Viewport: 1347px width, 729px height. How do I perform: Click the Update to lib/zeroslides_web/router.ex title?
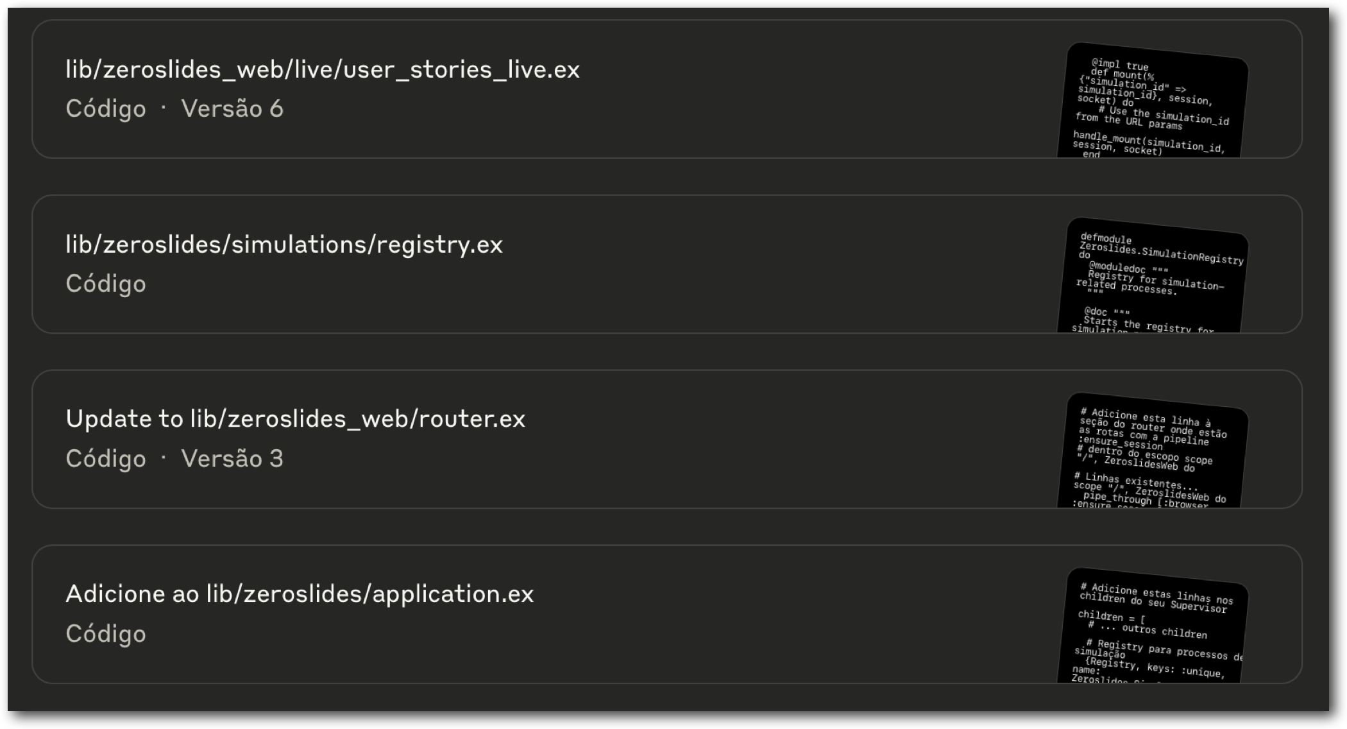tap(296, 419)
